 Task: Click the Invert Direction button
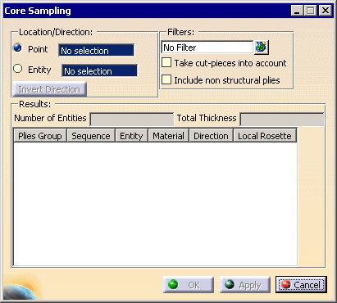49,89
